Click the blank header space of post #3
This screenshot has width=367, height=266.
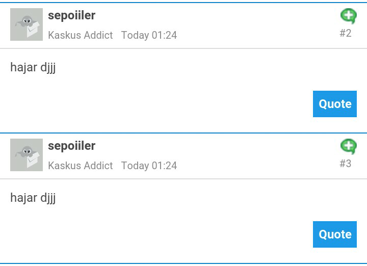coord(257,155)
